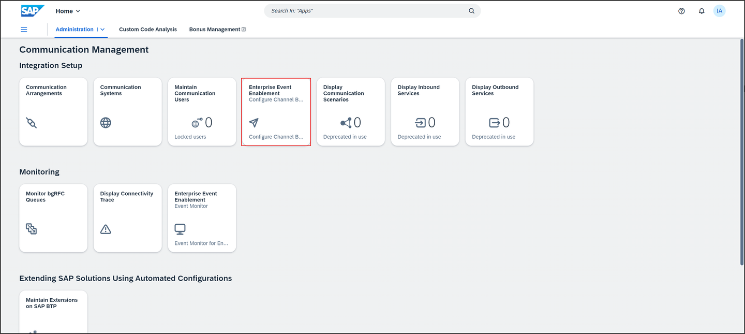Viewport: 745px width, 334px height.
Task: Open the notifications bell
Action: 702,11
